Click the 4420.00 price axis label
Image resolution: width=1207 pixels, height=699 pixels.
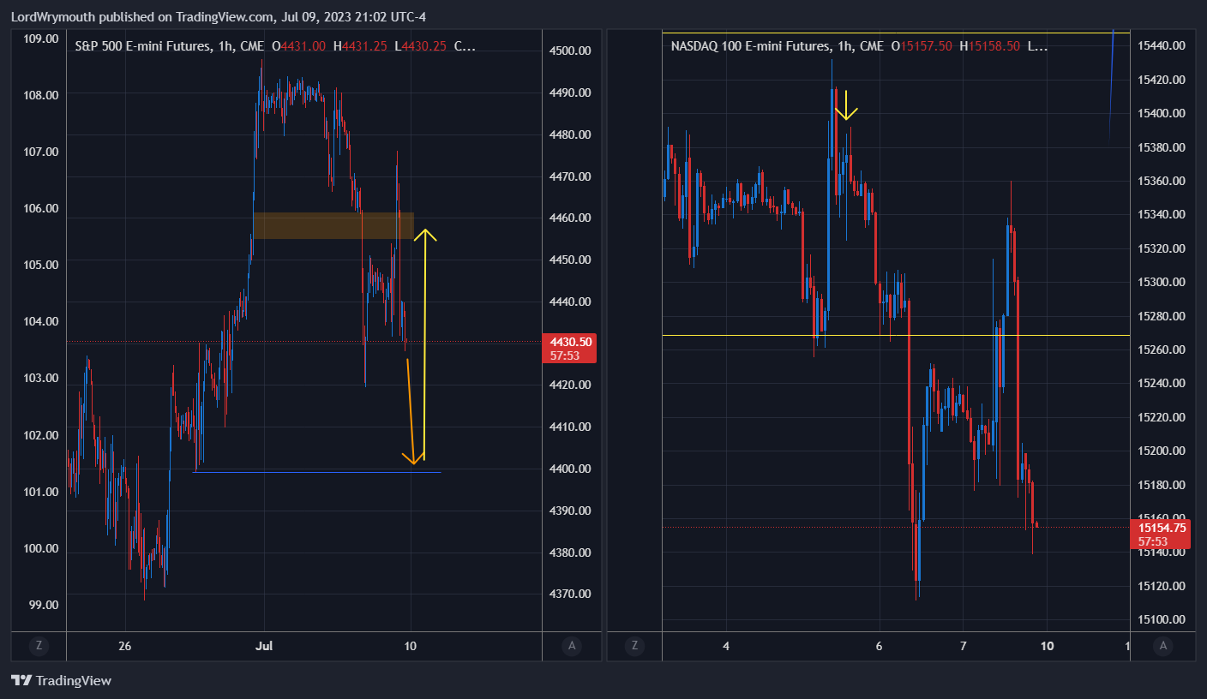[571, 385]
